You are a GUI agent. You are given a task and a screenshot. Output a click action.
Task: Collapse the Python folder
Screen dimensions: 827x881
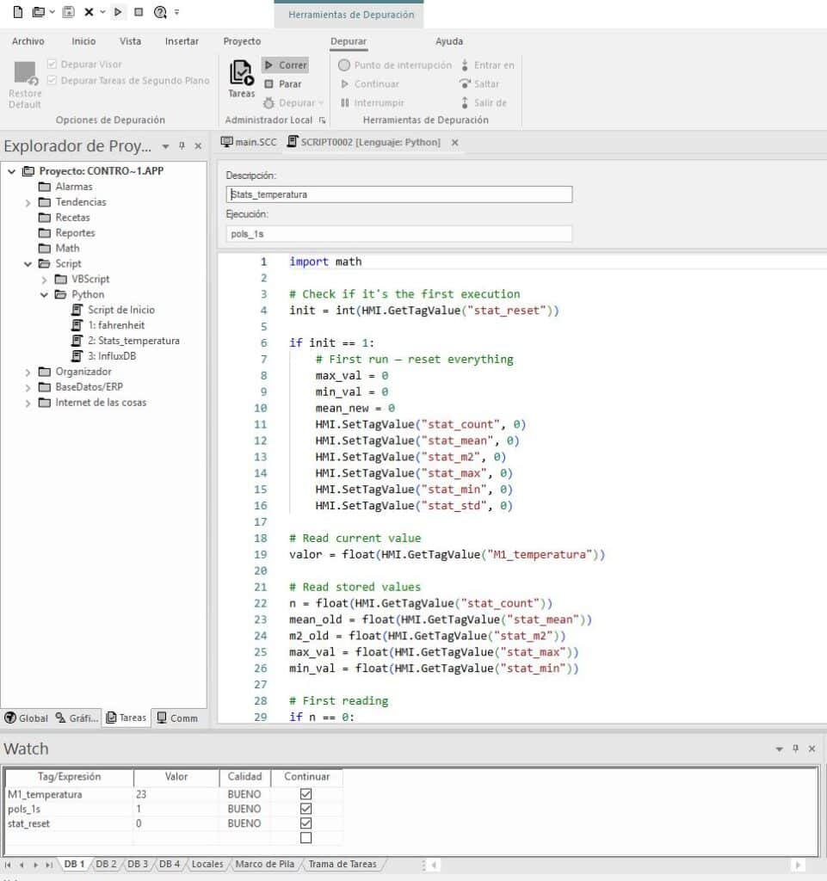point(44,295)
